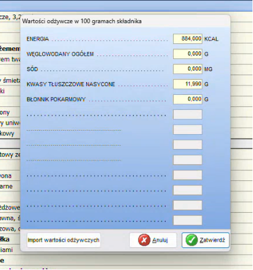Click the WĘGLOWODANY OGÓŁEM value field
This screenshot has width=253, height=270.
click(x=187, y=54)
